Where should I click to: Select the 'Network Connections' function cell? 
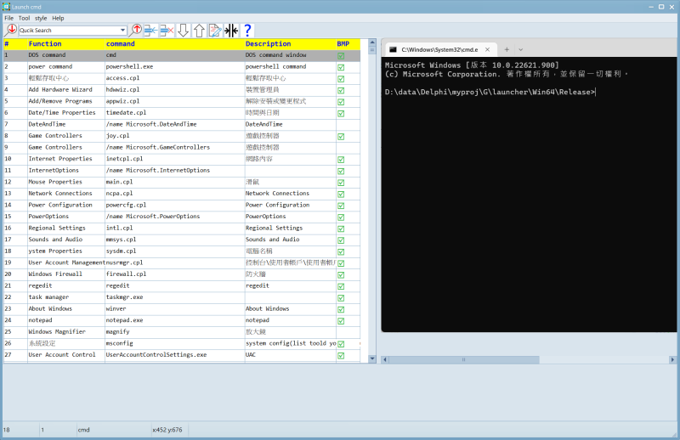click(66, 194)
